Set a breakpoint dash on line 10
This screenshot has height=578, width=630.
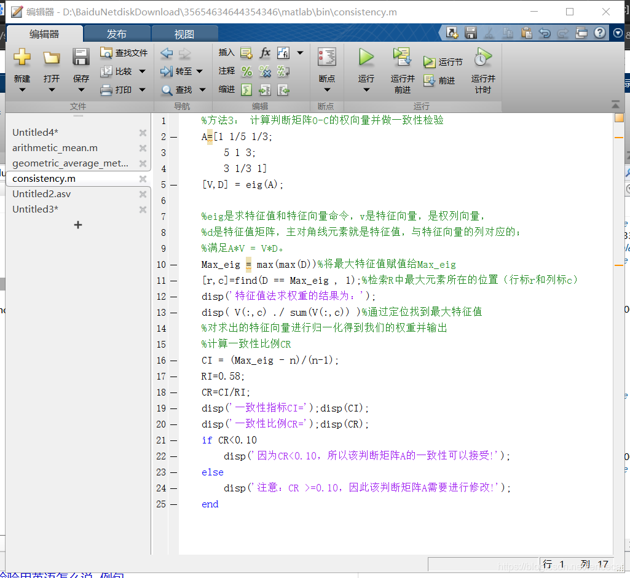point(173,265)
